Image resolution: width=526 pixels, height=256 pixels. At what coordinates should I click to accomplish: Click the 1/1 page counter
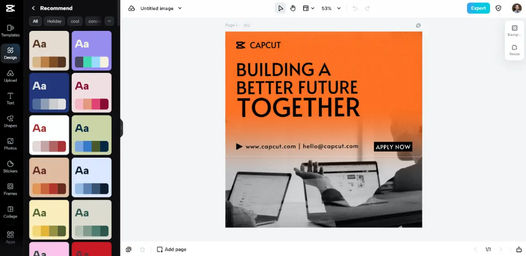[x=488, y=249]
